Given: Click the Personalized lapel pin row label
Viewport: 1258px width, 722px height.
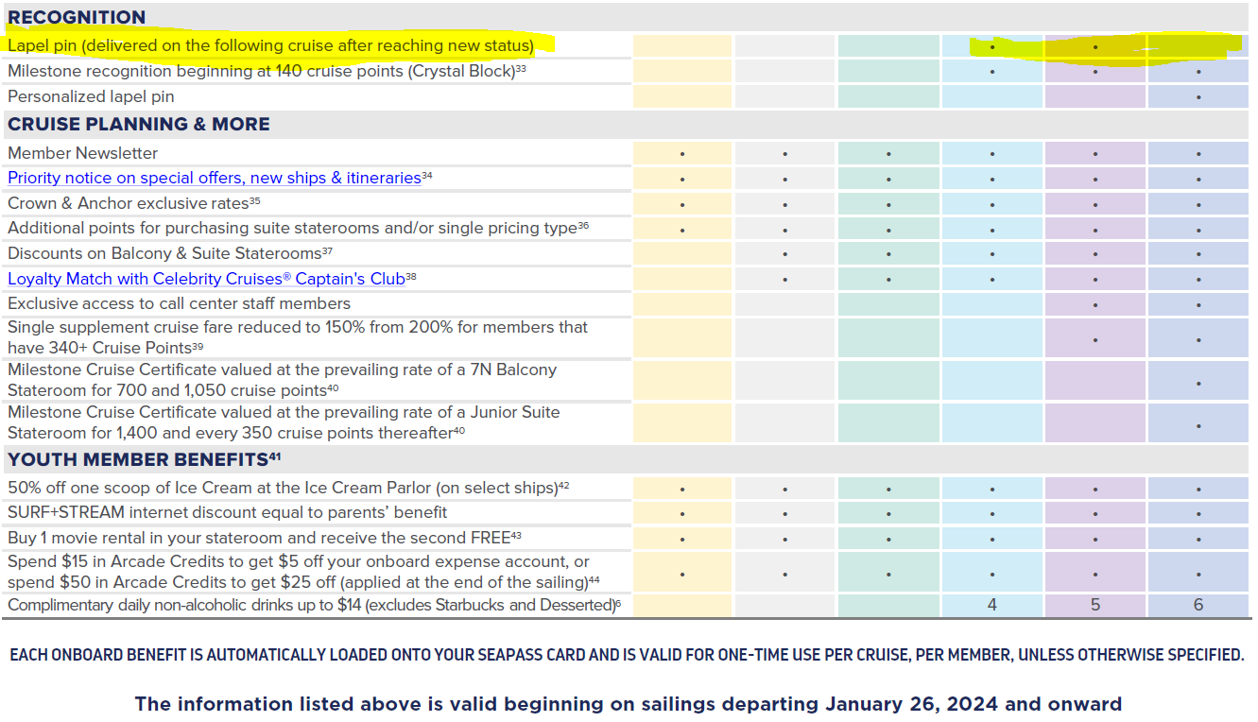Looking at the screenshot, I should tap(91, 96).
